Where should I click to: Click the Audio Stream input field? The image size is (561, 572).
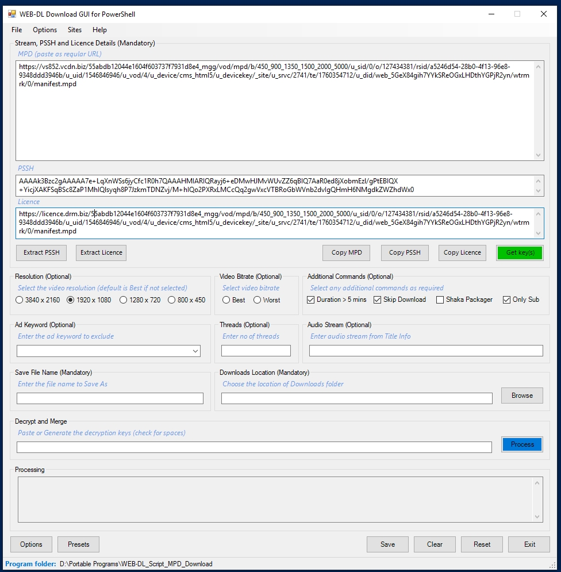(426, 351)
